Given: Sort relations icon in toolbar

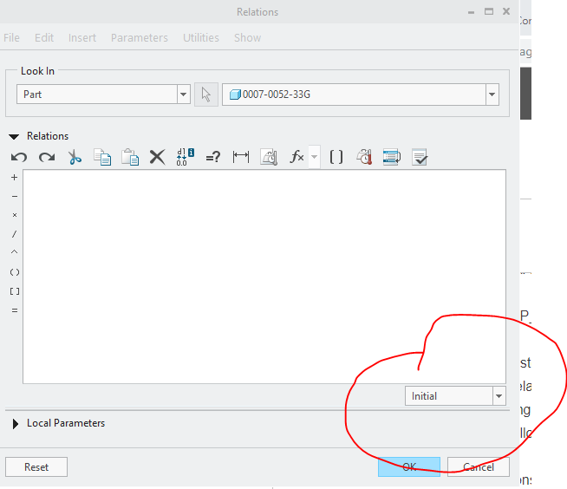Looking at the screenshot, I should (x=392, y=157).
